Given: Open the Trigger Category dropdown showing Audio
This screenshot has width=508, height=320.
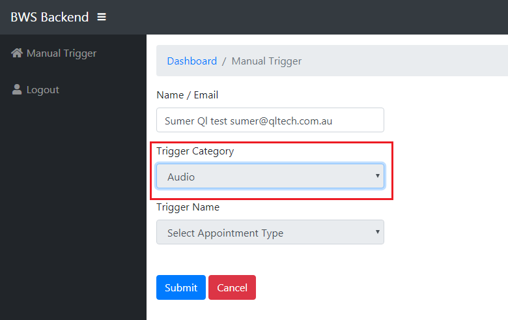Looking at the screenshot, I should coord(261,177).
